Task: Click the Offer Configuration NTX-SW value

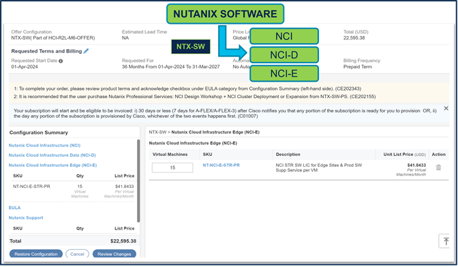Action: (53, 38)
